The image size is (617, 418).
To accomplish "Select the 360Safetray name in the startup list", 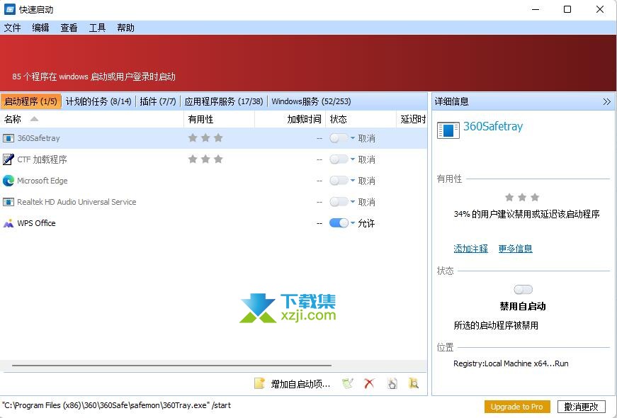I will [x=38, y=138].
